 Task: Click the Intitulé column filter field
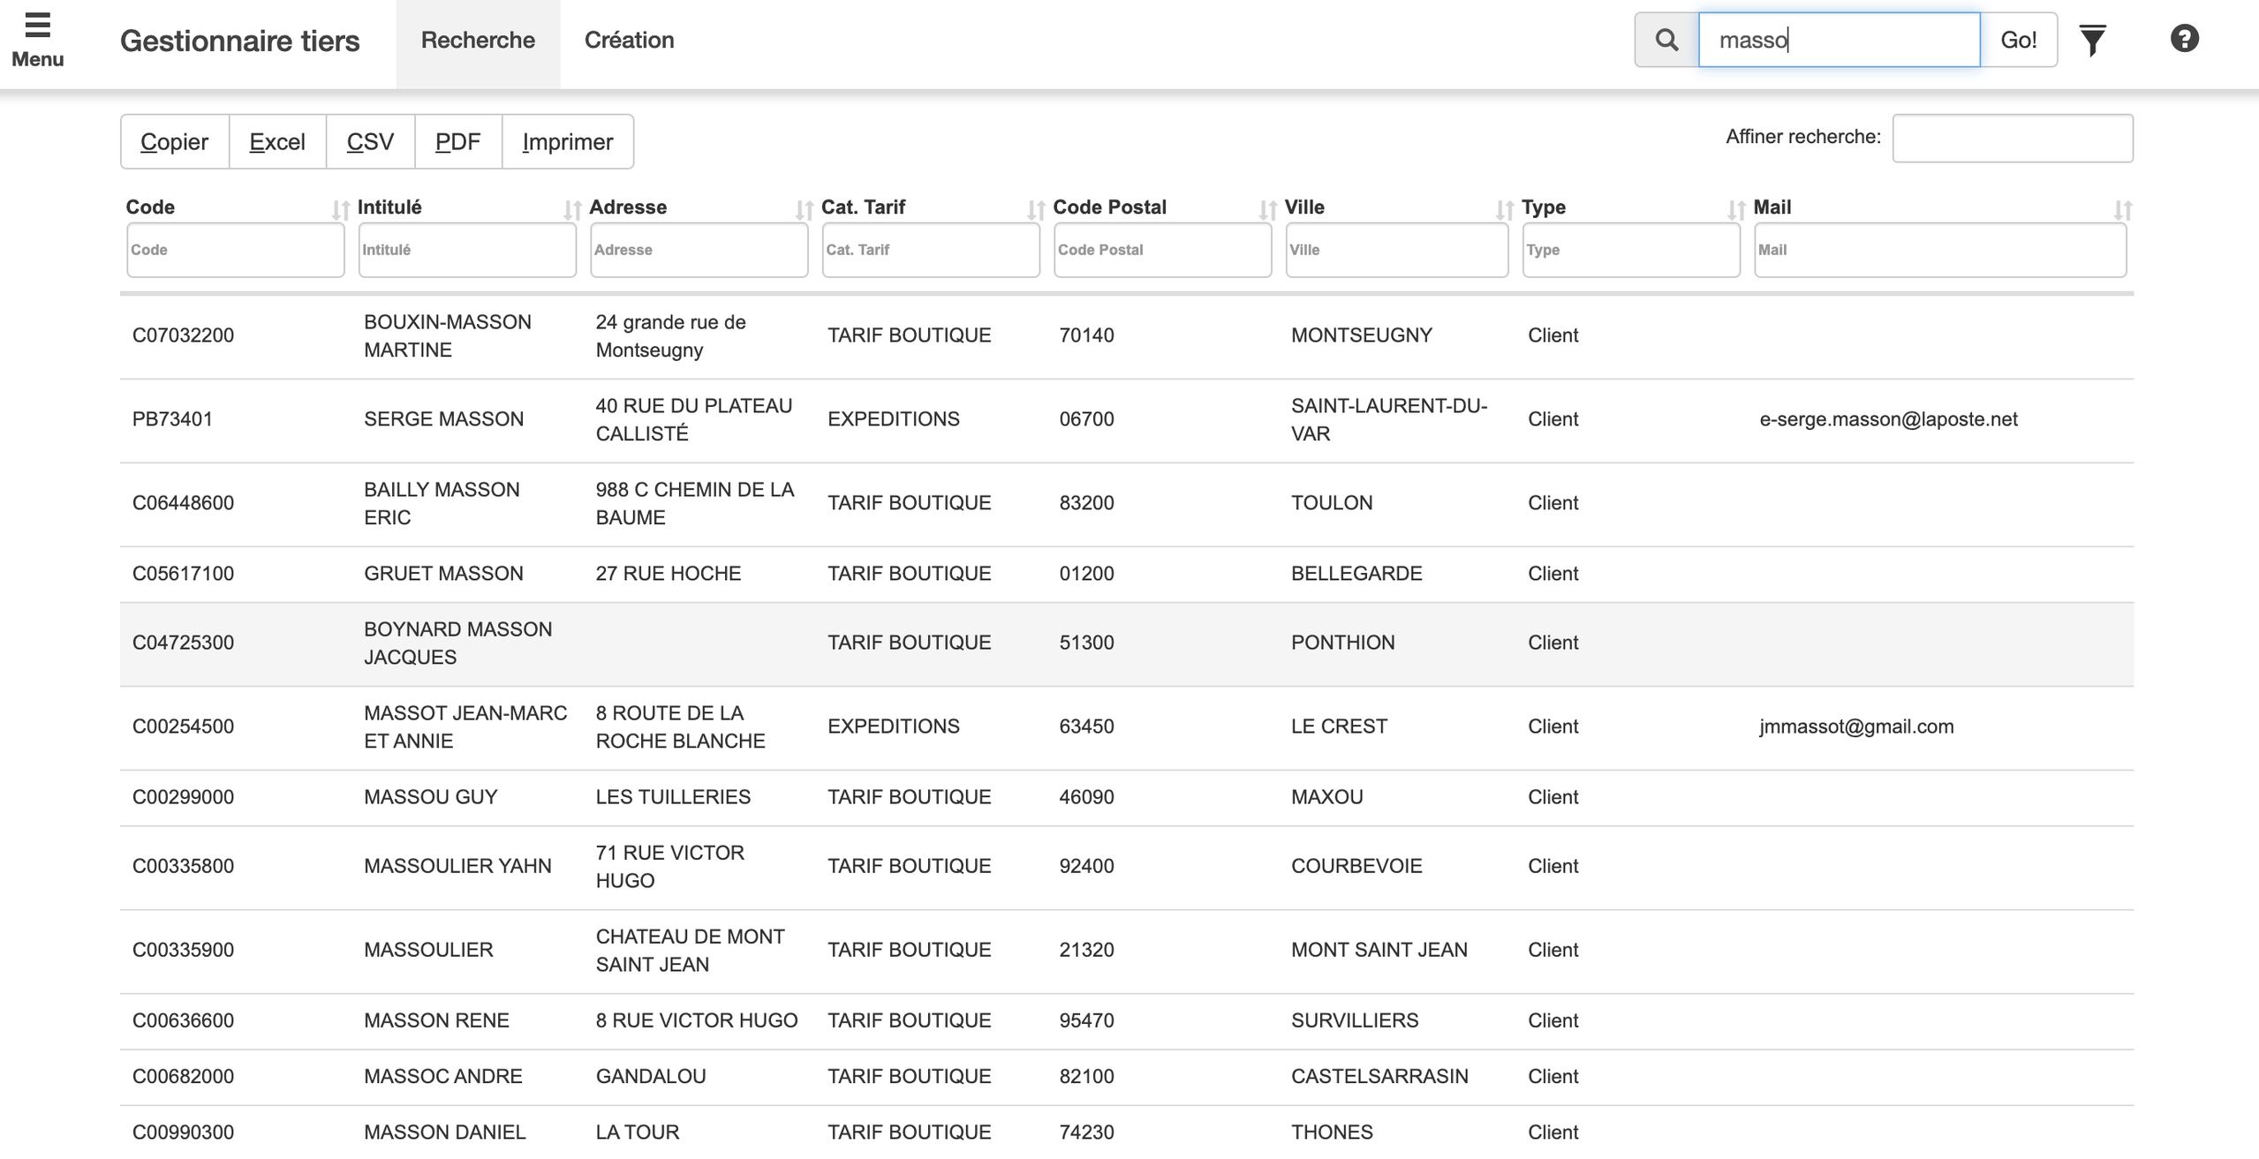tap(467, 250)
